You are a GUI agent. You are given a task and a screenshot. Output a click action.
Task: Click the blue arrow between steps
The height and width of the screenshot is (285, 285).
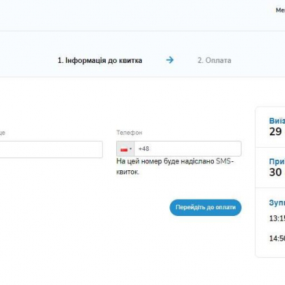click(169, 60)
